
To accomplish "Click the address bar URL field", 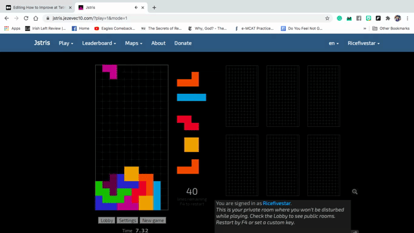I will point(185,18).
